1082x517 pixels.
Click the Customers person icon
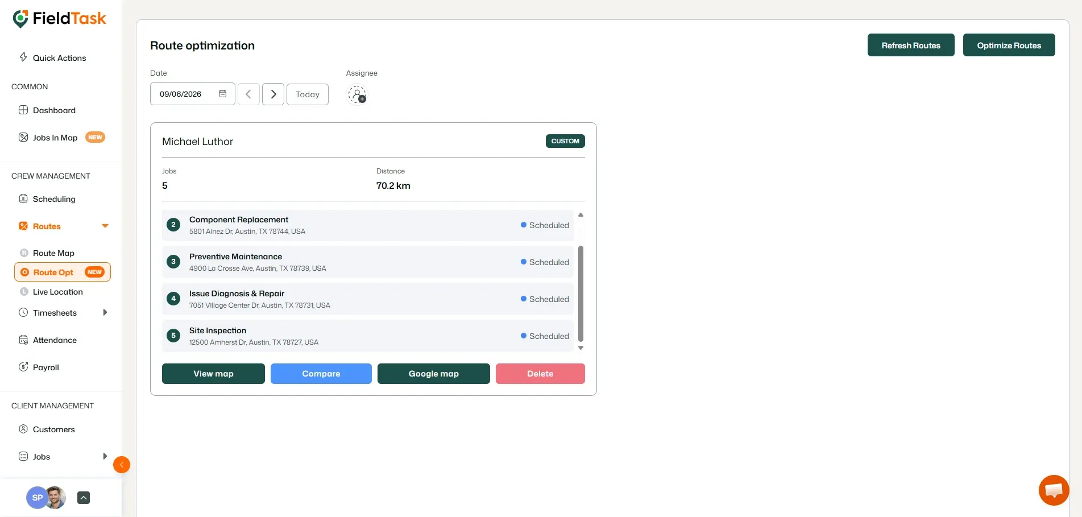click(23, 429)
